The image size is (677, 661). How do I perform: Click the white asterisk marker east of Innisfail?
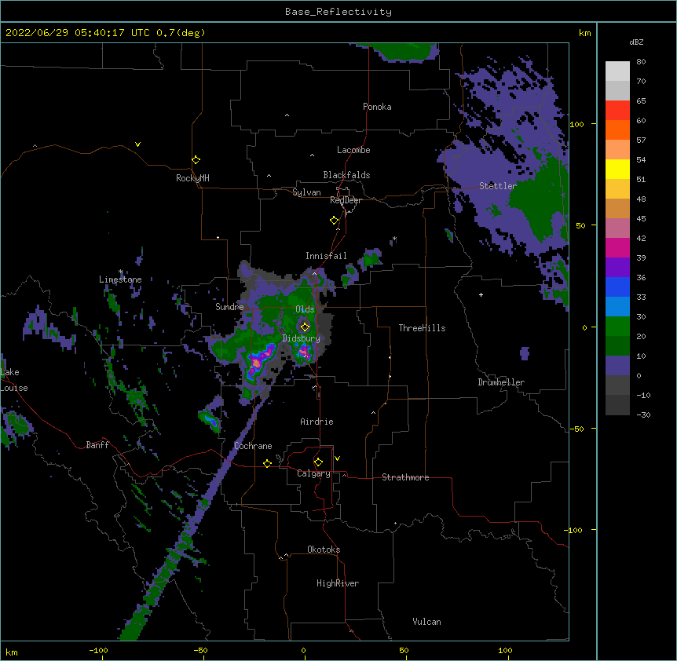click(394, 239)
